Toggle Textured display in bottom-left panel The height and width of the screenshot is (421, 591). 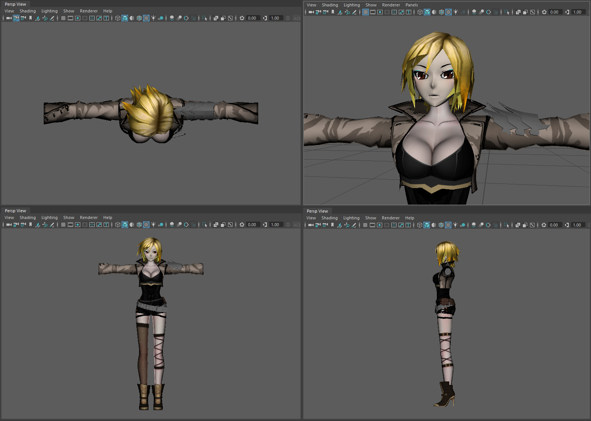point(146,225)
